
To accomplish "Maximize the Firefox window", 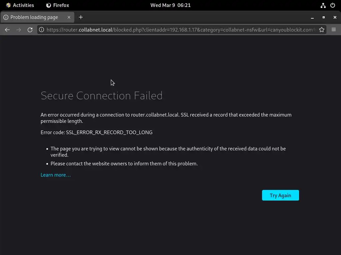I will [323, 17].
